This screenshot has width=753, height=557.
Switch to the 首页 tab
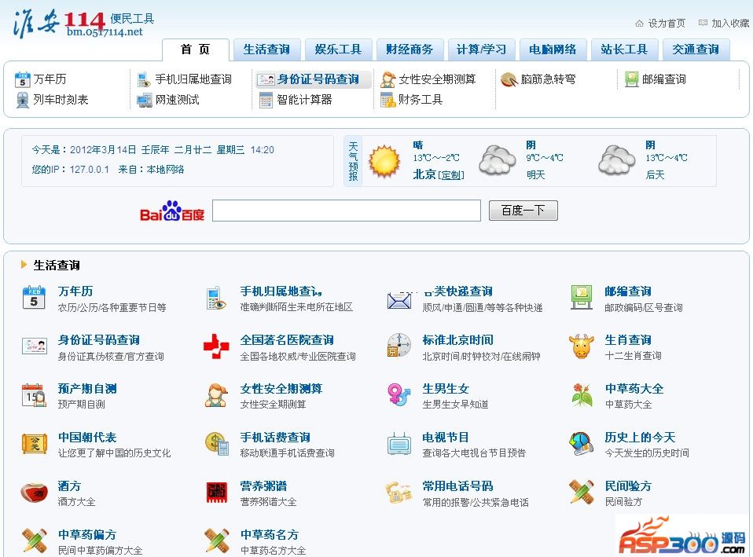click(x=196, y=49)
